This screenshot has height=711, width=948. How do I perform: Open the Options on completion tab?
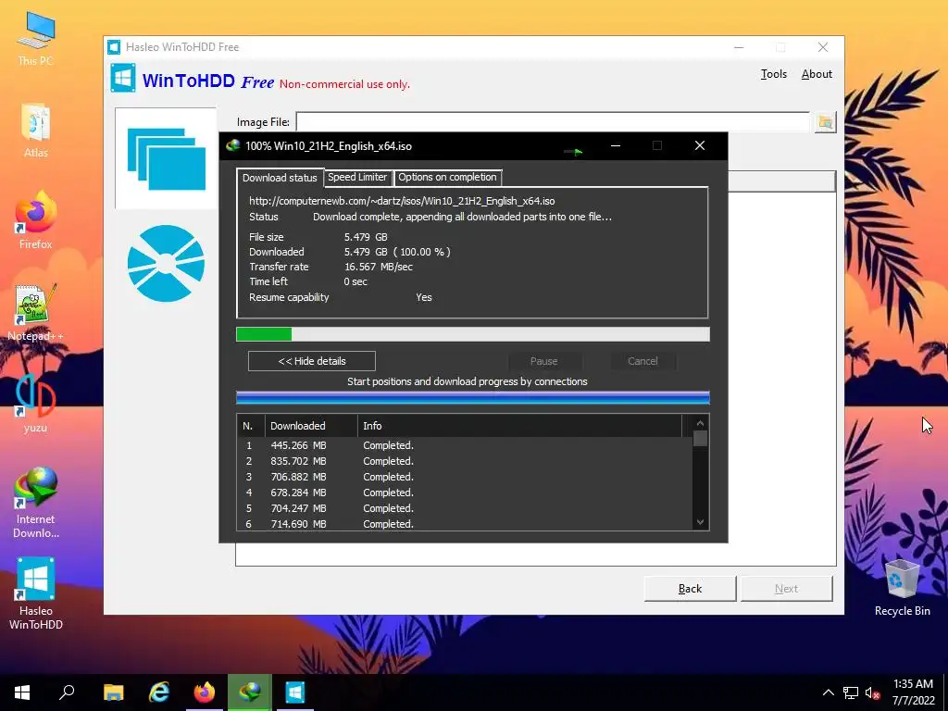447,177
